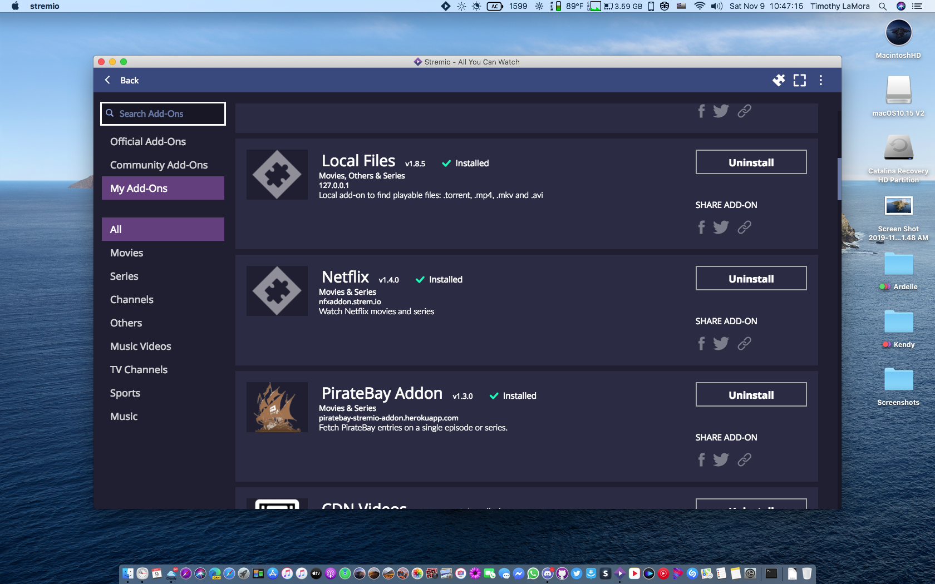Open the three-dot options menu in Stremio
This screenshot has height=584, width=935.
821,80
